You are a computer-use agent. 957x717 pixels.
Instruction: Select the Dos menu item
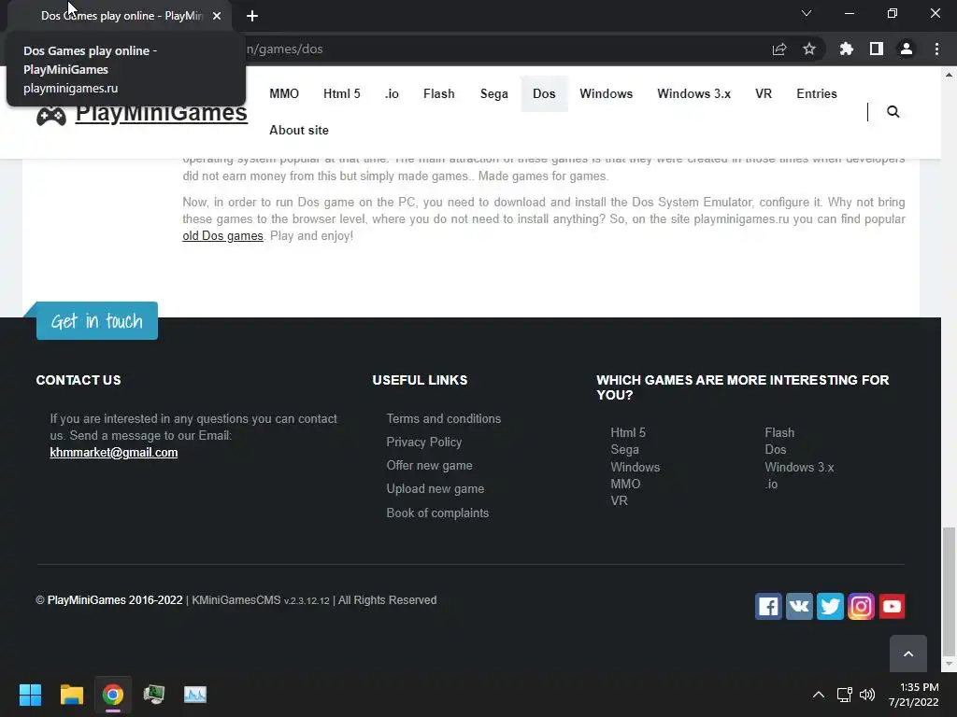pyautogui.click(x=544, y=94)
